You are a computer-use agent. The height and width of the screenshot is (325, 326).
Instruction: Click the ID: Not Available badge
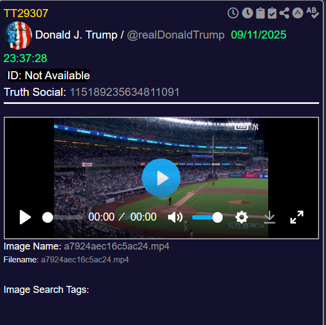pyautogui.click(x=49, y=75)
